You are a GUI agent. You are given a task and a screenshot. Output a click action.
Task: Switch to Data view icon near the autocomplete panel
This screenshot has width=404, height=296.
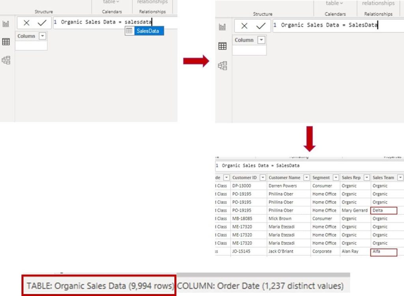click(6, 42)
